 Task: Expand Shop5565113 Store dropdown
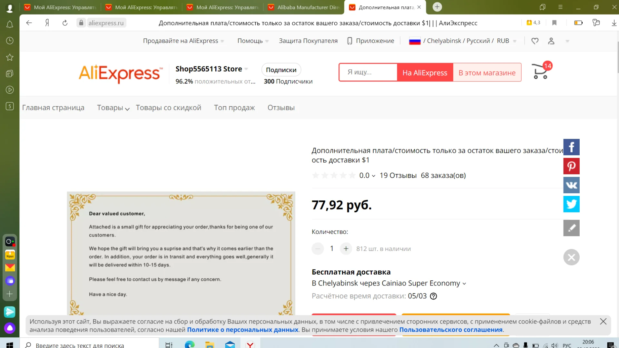tap(246, 69)
